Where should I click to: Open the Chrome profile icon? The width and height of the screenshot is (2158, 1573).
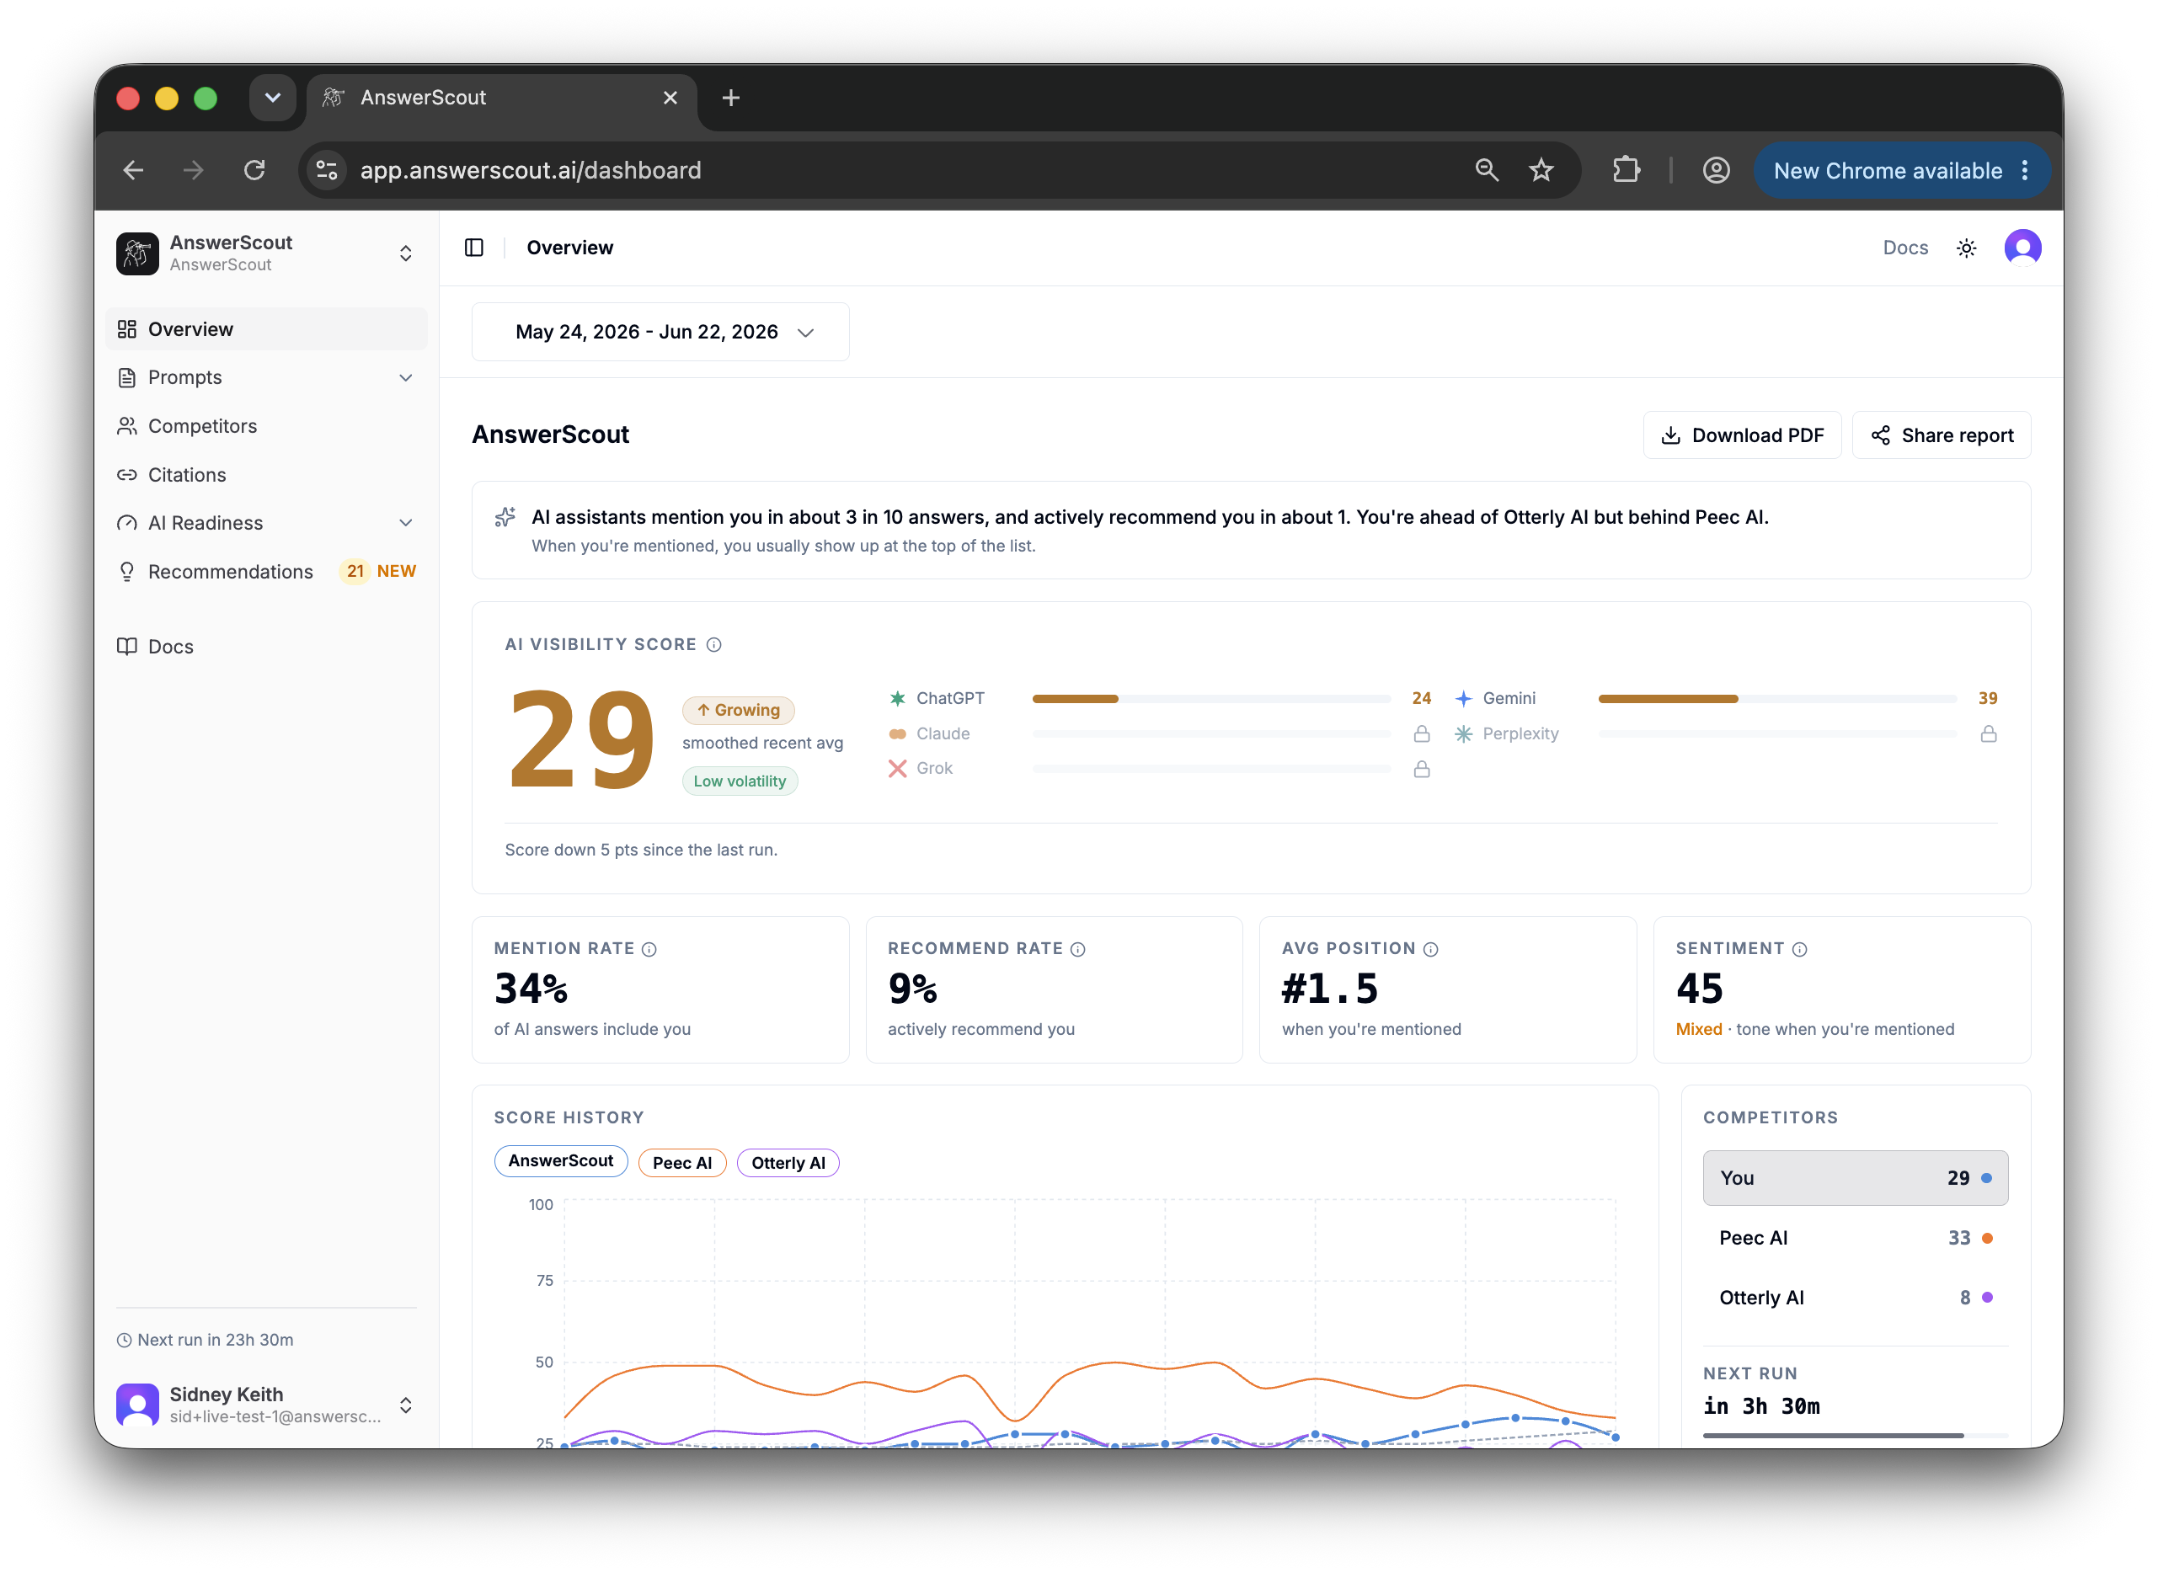pyautogui.click(x=1716, y=170)
